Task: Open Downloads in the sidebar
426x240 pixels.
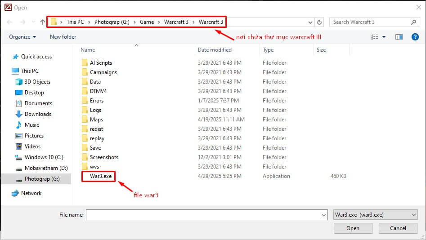Action: pyautogui.click(x=38, y=114)
